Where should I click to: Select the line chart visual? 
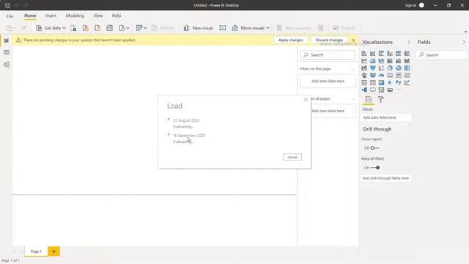coord(364,61)
